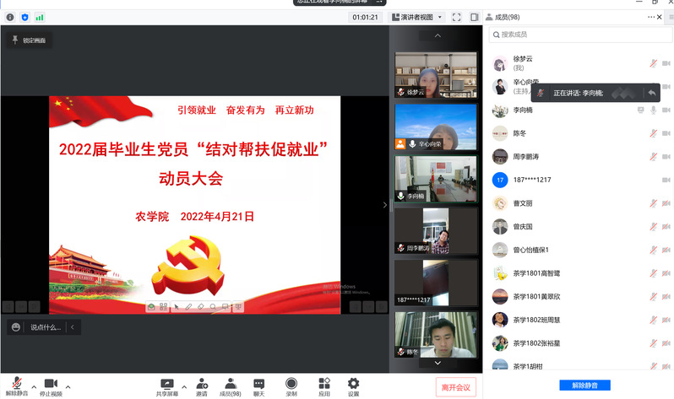Toggle camera icon for 187****1217 row
Image resolution: width=674 pixels, height=399 pixels.
tap(666, 180)
